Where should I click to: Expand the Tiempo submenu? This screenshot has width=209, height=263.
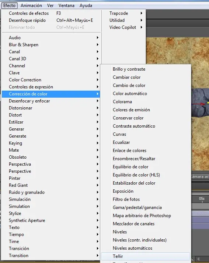[51, 235]
